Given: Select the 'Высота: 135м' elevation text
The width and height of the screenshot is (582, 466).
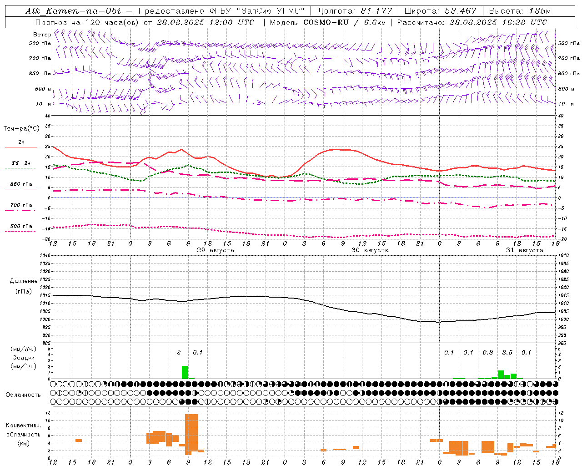Looking at the screenshot, I should 520,11.
